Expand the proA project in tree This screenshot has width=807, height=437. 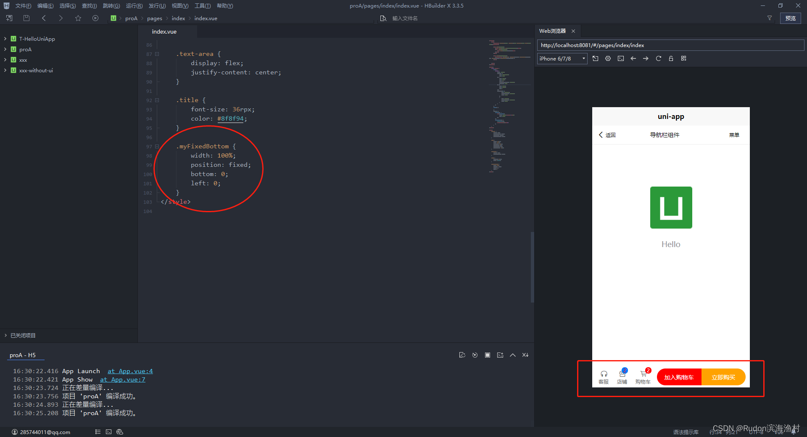click(x=5, y=49)
